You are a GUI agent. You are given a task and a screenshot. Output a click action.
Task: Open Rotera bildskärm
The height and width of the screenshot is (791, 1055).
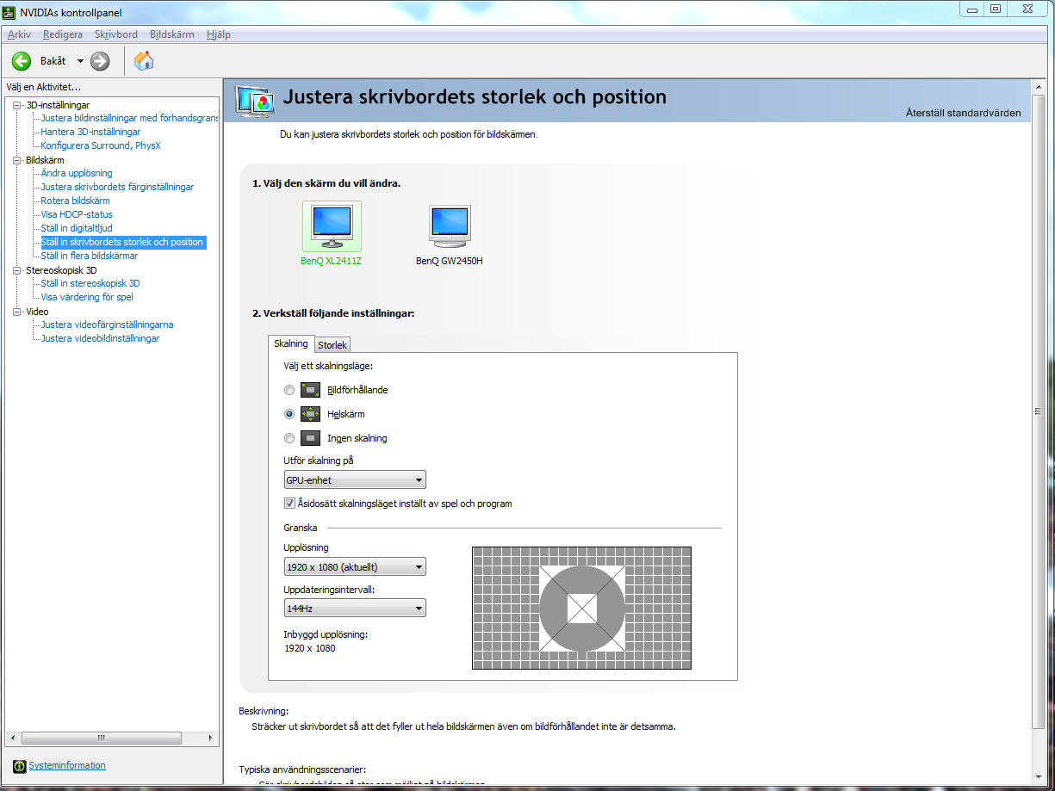tap(75, 201)
